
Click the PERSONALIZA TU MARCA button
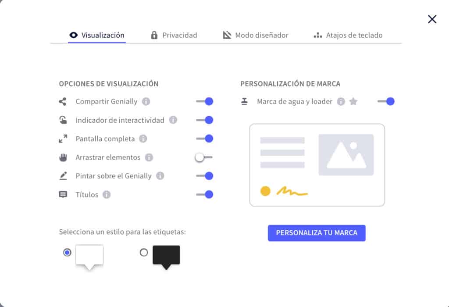(x=317, y=233)
